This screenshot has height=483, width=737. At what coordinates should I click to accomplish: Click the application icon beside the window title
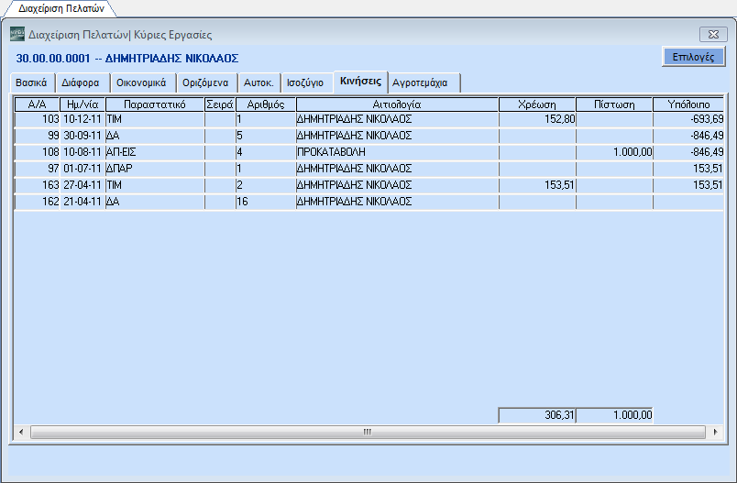[x=17, y=34]
